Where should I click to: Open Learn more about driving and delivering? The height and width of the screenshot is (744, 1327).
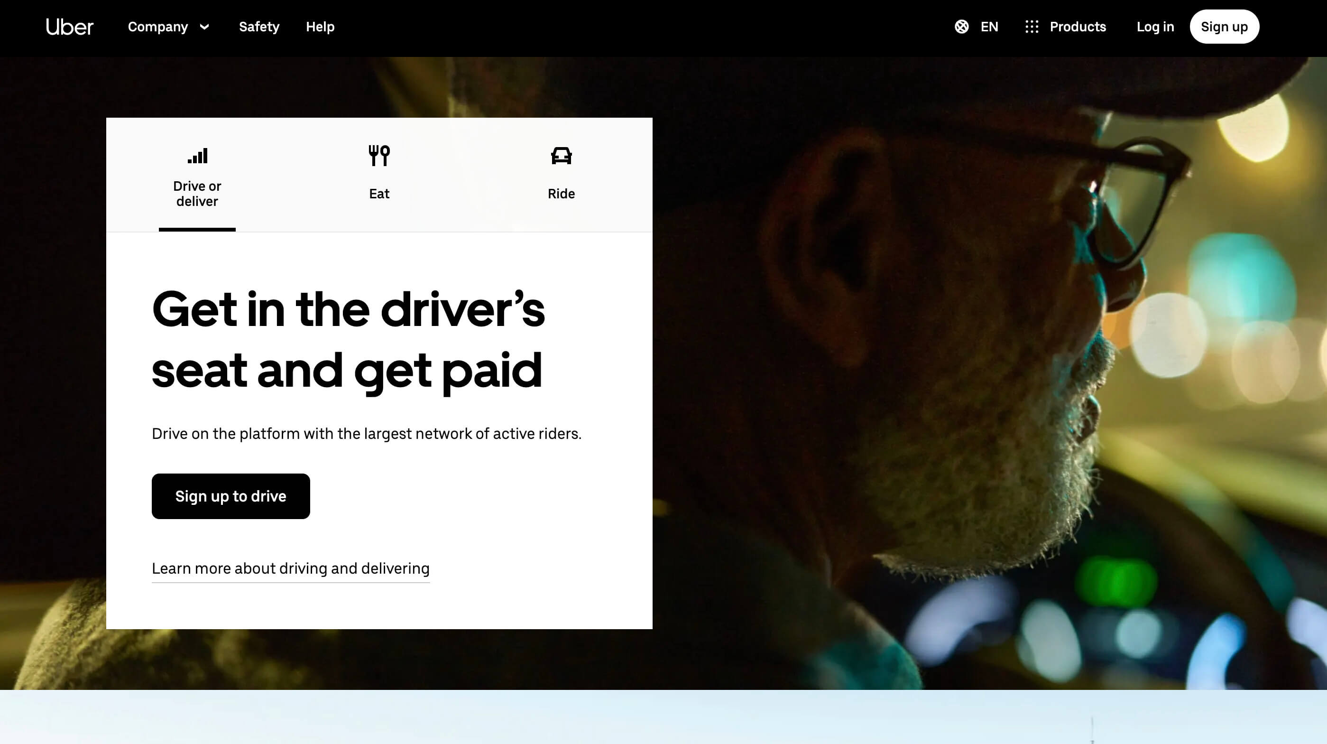click(291, 568)
